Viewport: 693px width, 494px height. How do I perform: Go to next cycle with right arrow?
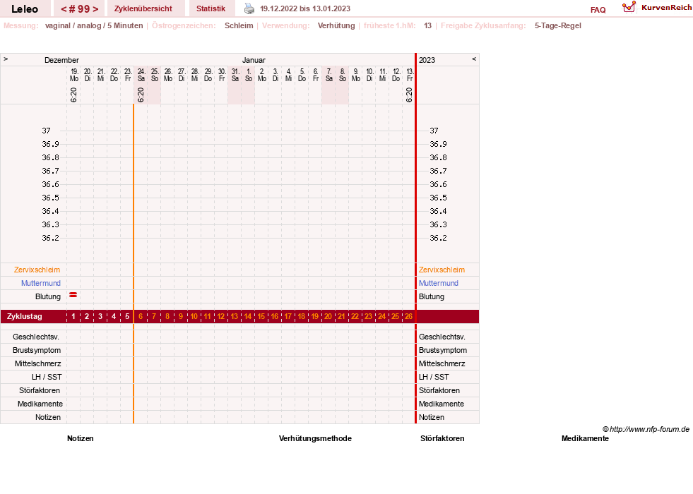pyautogui.click(x=95, y=9)
